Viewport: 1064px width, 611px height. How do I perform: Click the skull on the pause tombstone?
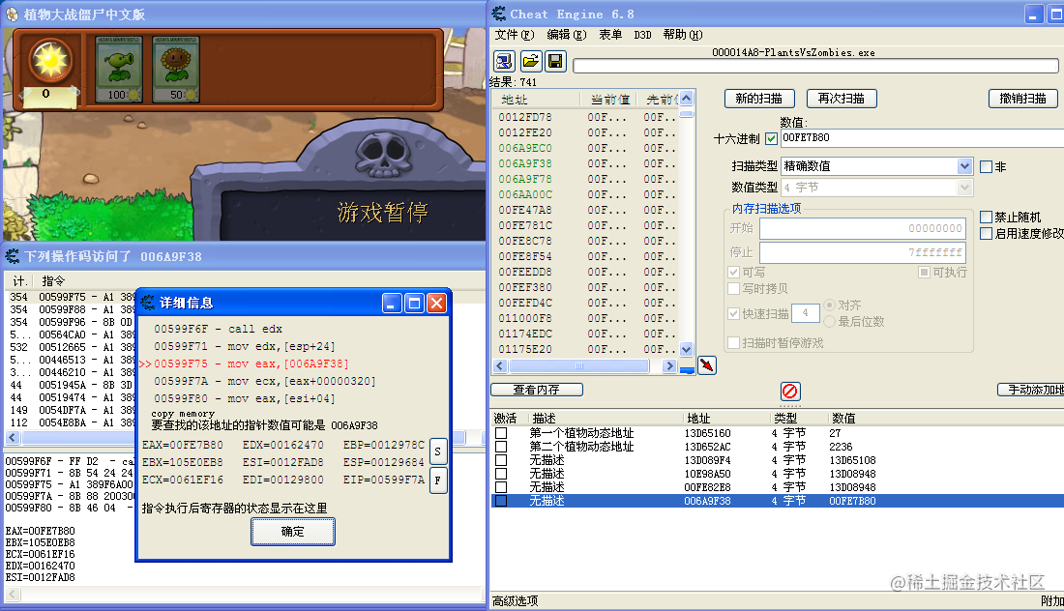click(384, 155)
